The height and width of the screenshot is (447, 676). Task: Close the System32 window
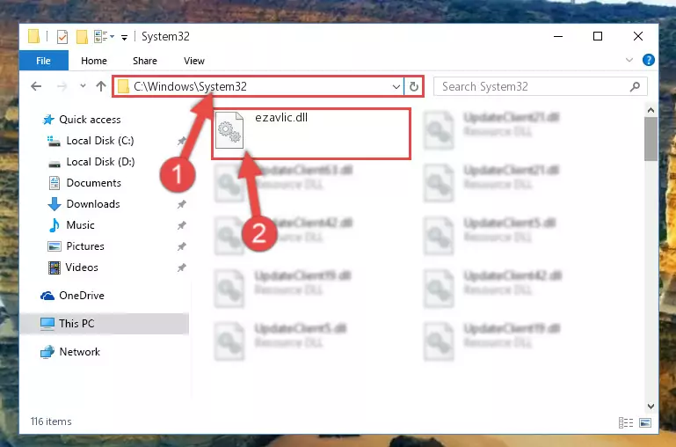pos(638,36)
